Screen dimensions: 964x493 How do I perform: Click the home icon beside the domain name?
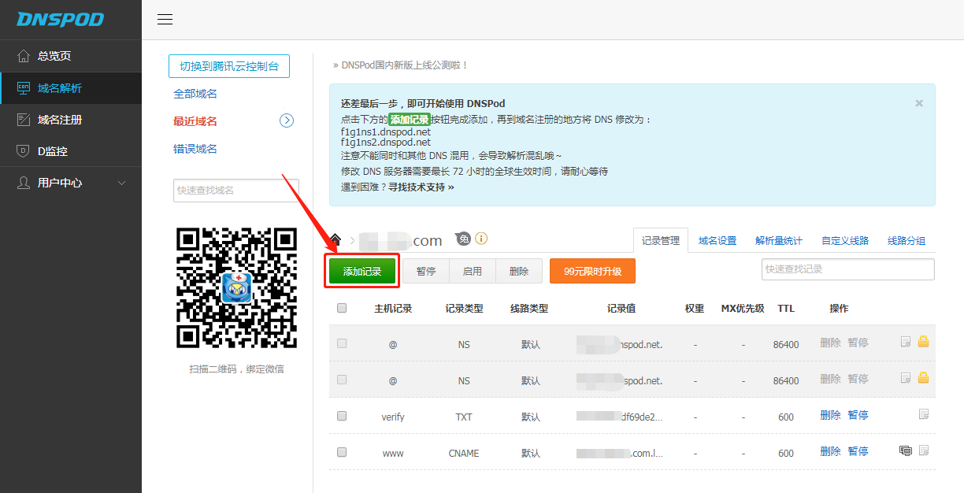pos(336,239)
